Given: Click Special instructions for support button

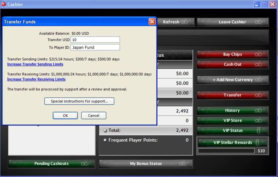Looking at the screenshot, I should tap(79, 101).
